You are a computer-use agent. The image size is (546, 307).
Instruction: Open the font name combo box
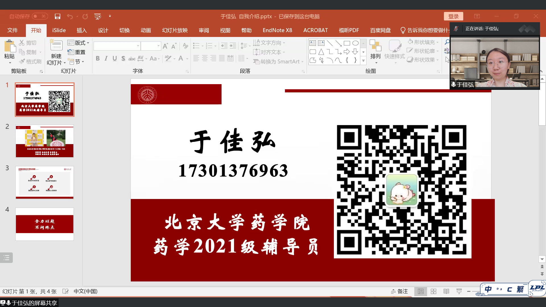117,46
